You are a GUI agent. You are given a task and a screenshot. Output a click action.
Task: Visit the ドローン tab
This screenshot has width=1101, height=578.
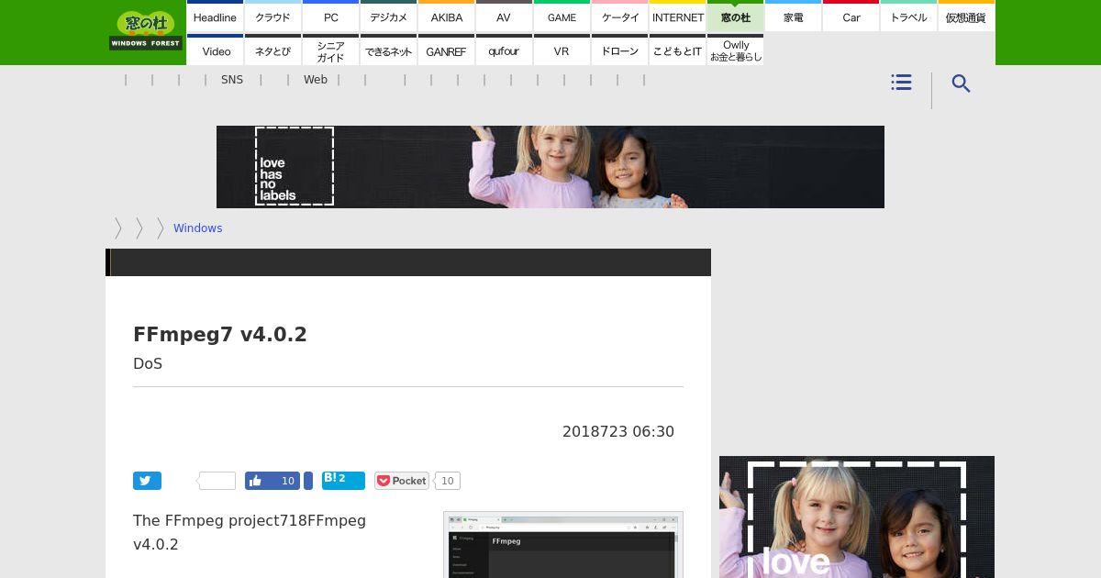click(x=619, y=50)
